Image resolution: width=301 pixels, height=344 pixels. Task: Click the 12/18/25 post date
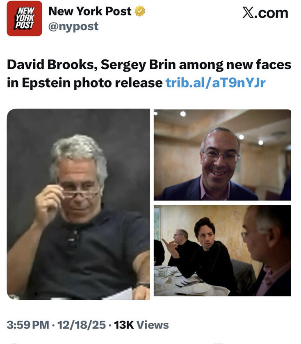tap(82, 325)
